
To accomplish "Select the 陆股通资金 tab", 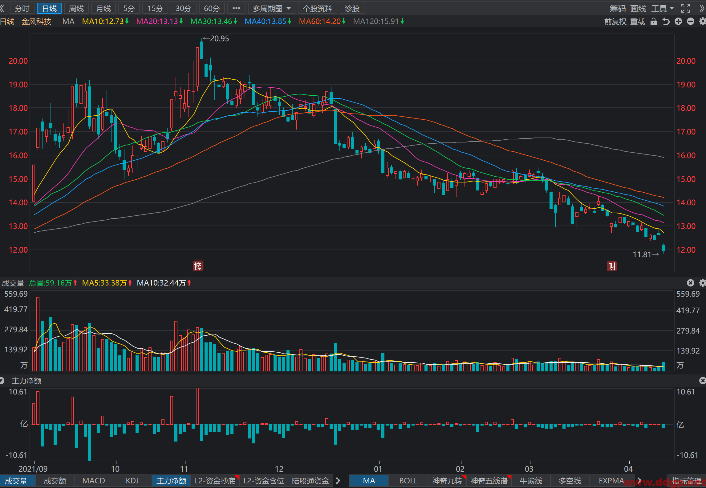I will click(x=310, y=481).
